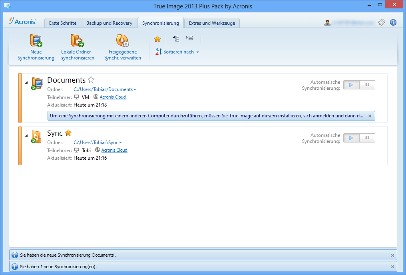Collapse the Documents sync entry
Image resolution: width=406 pixels, height=275 pixels.
pyautogui.click(x=26, y=83)
